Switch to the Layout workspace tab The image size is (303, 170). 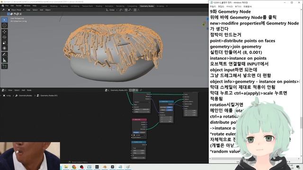coord(44,6)
